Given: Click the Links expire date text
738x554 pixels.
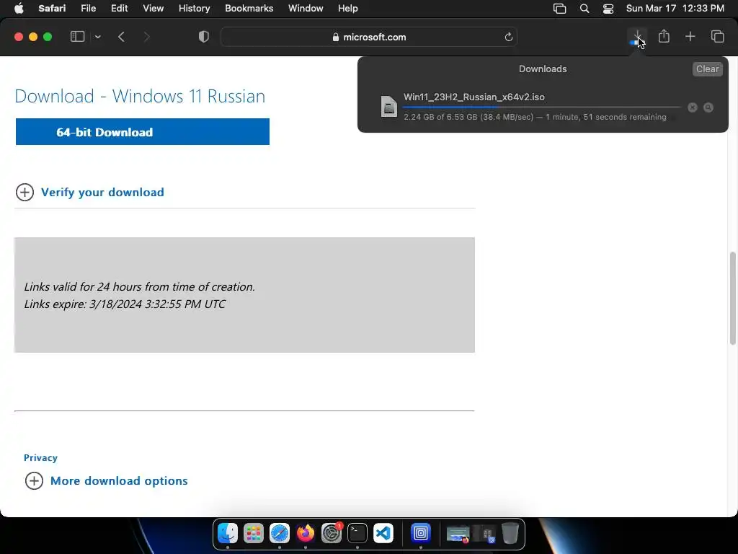Looking at the screenshot, I should 125,304.
